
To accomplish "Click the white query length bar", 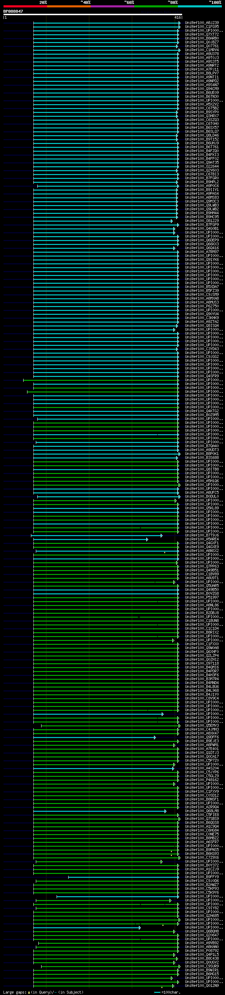I will pos(92,15).
